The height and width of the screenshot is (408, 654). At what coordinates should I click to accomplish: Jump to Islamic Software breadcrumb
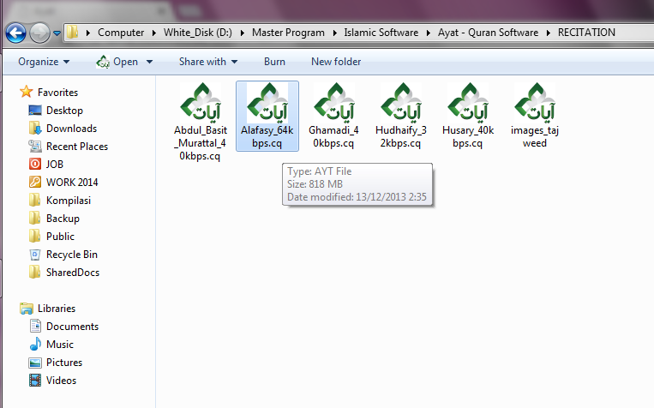pos(381,33)
